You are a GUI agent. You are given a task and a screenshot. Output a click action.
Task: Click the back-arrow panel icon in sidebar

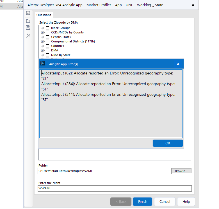(28, 13)
